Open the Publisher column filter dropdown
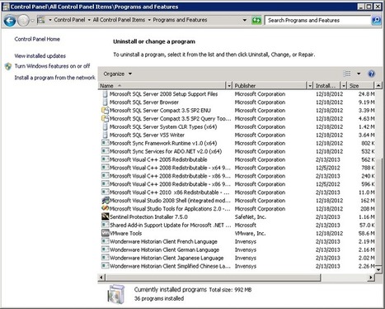The width and height of the screenshot is (385, 309). click(310, 86)
